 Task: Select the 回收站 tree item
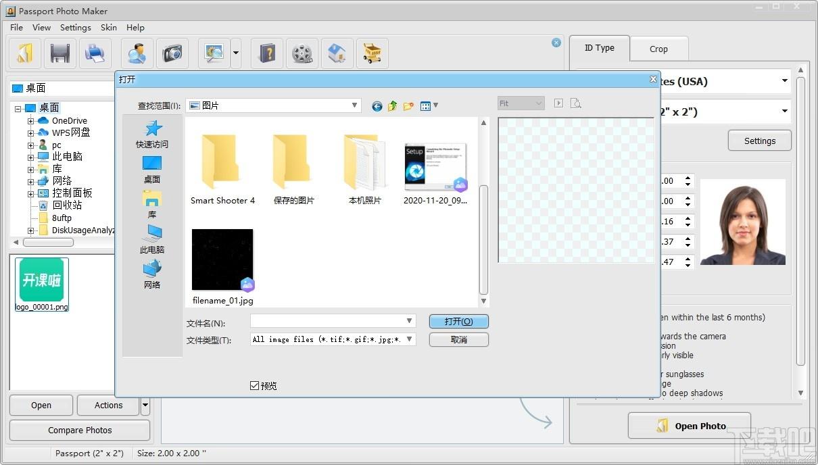[67, 205]
